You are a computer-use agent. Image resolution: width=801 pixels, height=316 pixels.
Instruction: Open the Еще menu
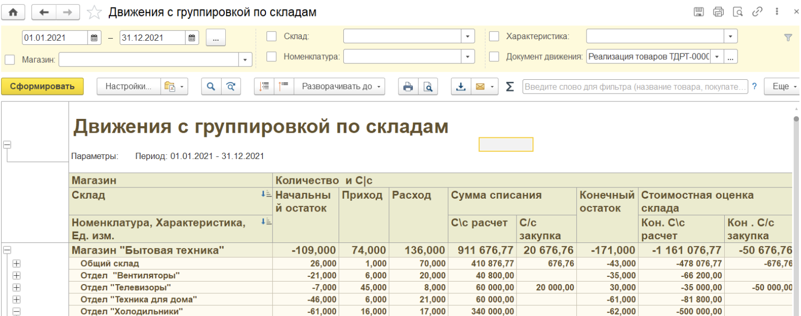(x=784, y=87)
